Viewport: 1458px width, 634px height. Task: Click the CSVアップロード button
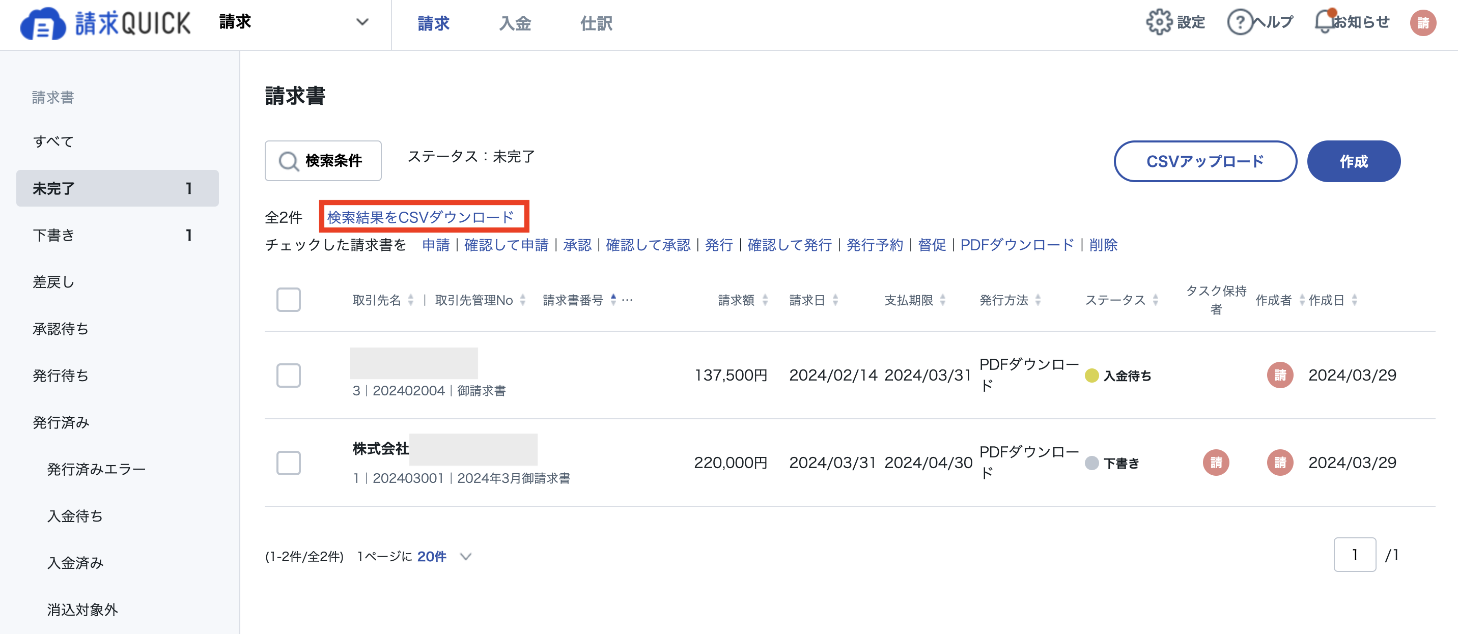(1205, 162)
